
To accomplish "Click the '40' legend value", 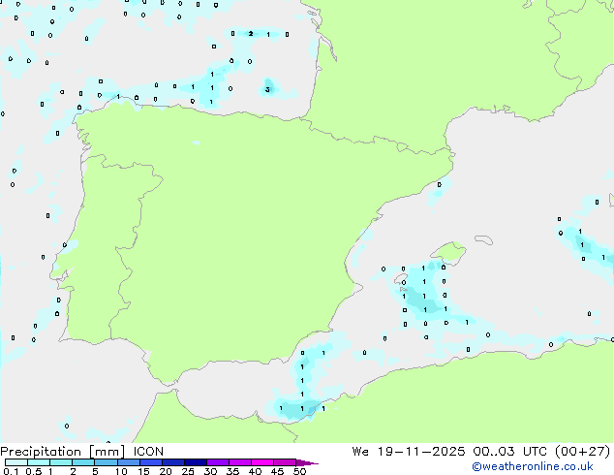I will 255,471.
